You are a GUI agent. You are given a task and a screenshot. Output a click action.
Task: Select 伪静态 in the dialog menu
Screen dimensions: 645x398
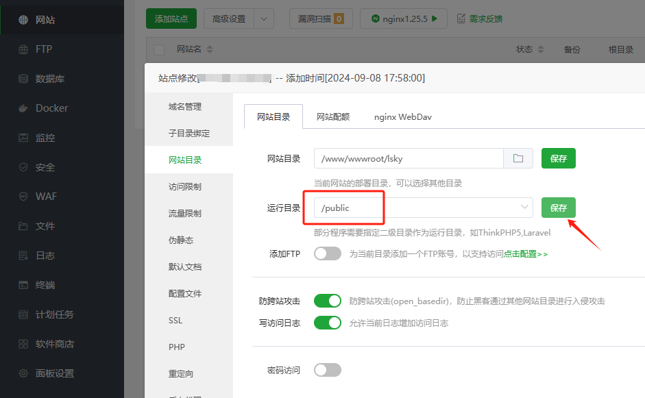pyautogui.click(x=188, y=240)
